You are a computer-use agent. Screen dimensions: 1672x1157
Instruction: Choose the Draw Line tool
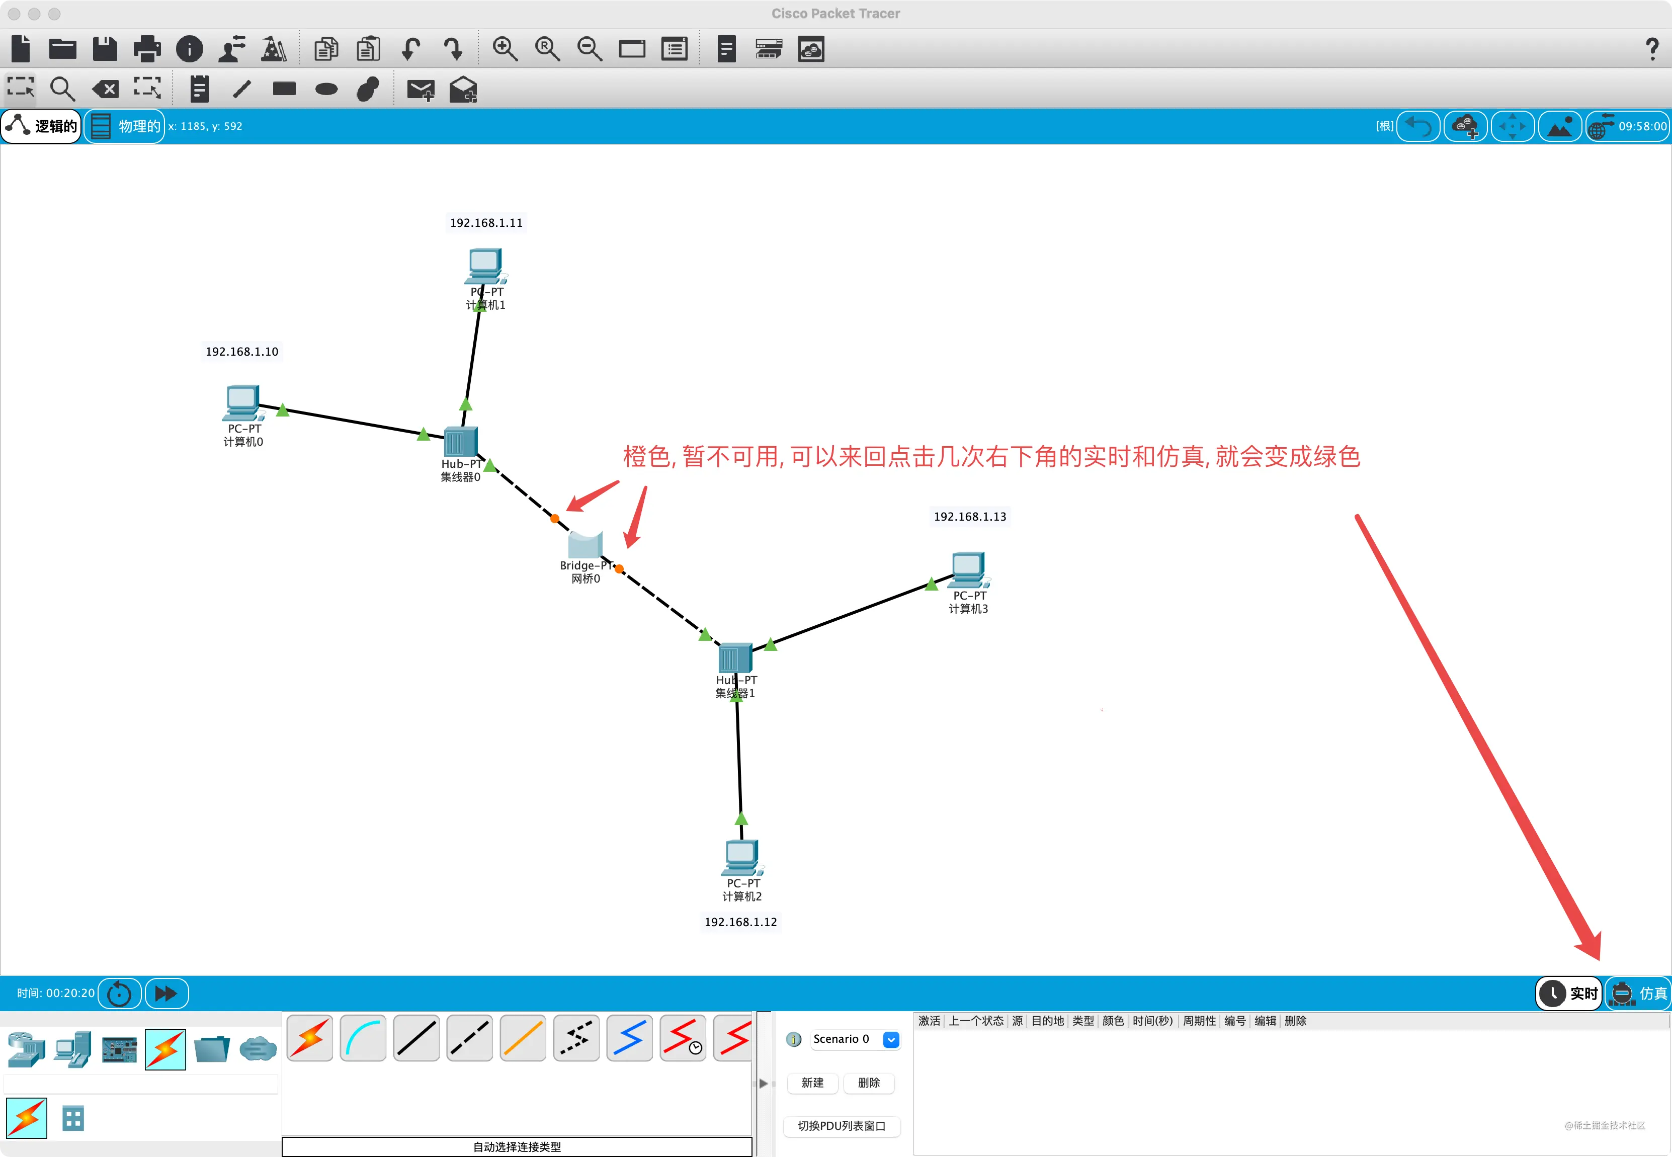coord(241,89)
